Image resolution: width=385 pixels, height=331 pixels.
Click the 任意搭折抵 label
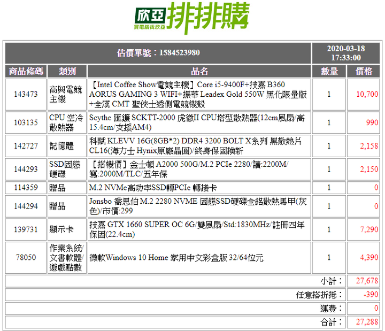pyautogui.click(x=319, y=295)
